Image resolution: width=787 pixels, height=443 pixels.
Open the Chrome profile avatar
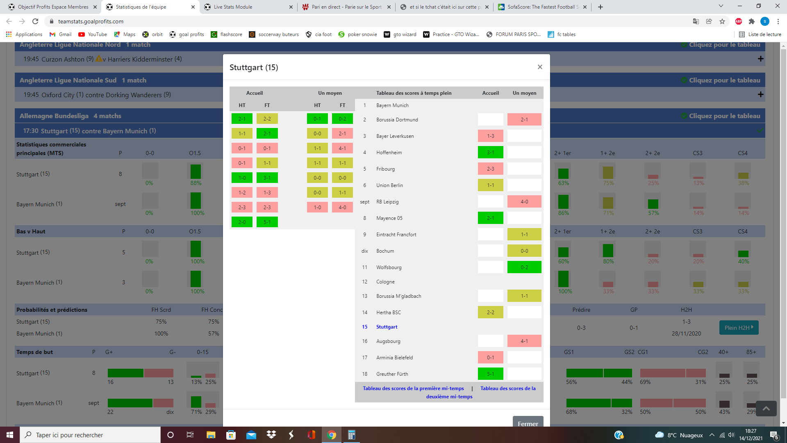(x=765, y=21)
